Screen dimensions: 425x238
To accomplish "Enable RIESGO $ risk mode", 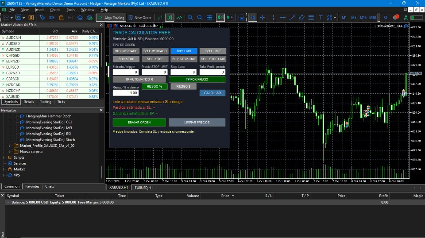I will [x=183, y=86].
